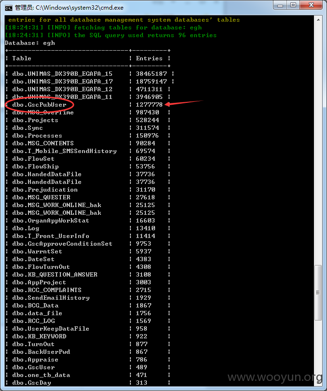
Task: Click the Table column header
Action: pyautogui.click(x=22, y=58)
